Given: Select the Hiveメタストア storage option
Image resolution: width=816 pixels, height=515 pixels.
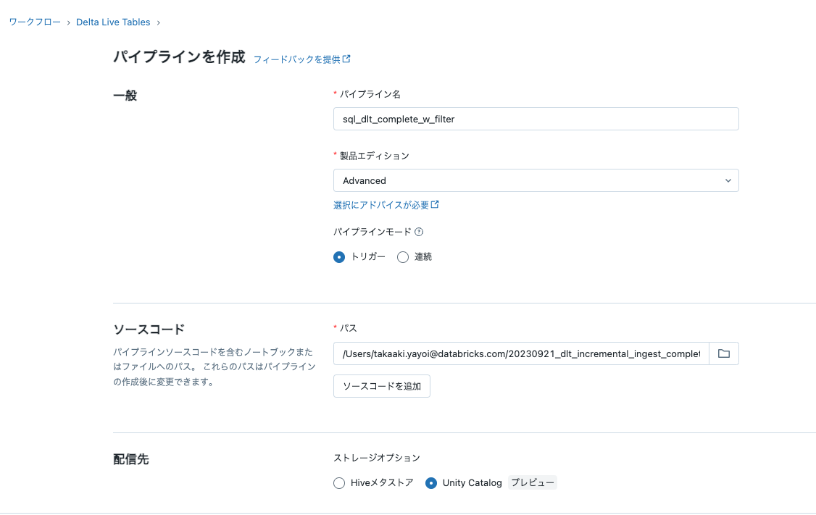Looking at the screenshot, I should (x=338, y=482).
